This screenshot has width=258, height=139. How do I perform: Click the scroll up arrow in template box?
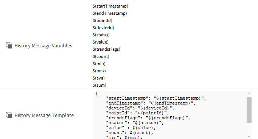coord(249,94)
